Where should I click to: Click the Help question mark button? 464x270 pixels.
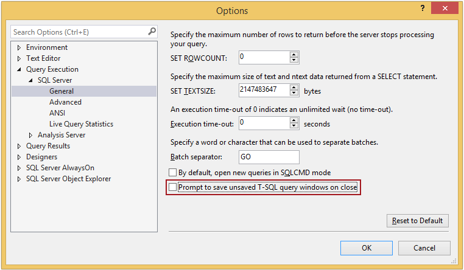(x=422, y=8)
